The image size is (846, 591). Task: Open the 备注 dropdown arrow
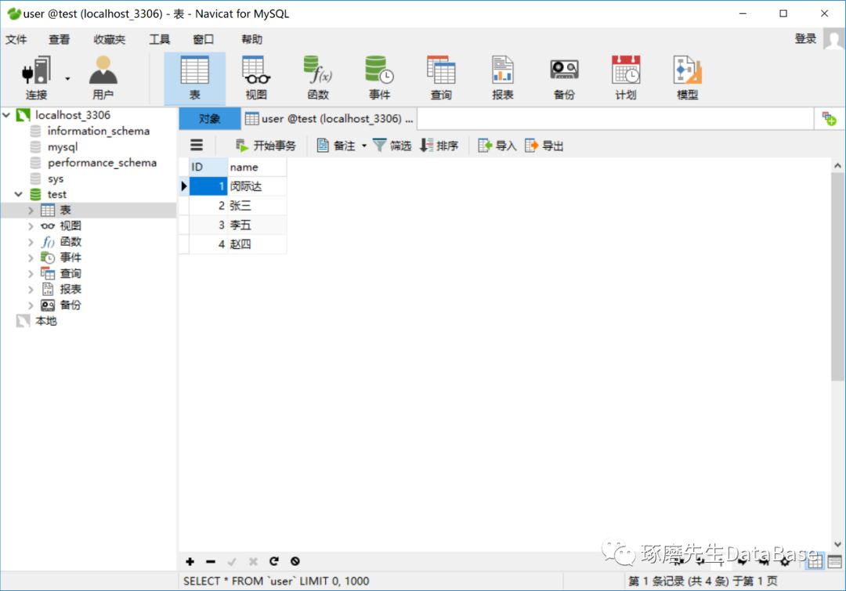(364, 146)
